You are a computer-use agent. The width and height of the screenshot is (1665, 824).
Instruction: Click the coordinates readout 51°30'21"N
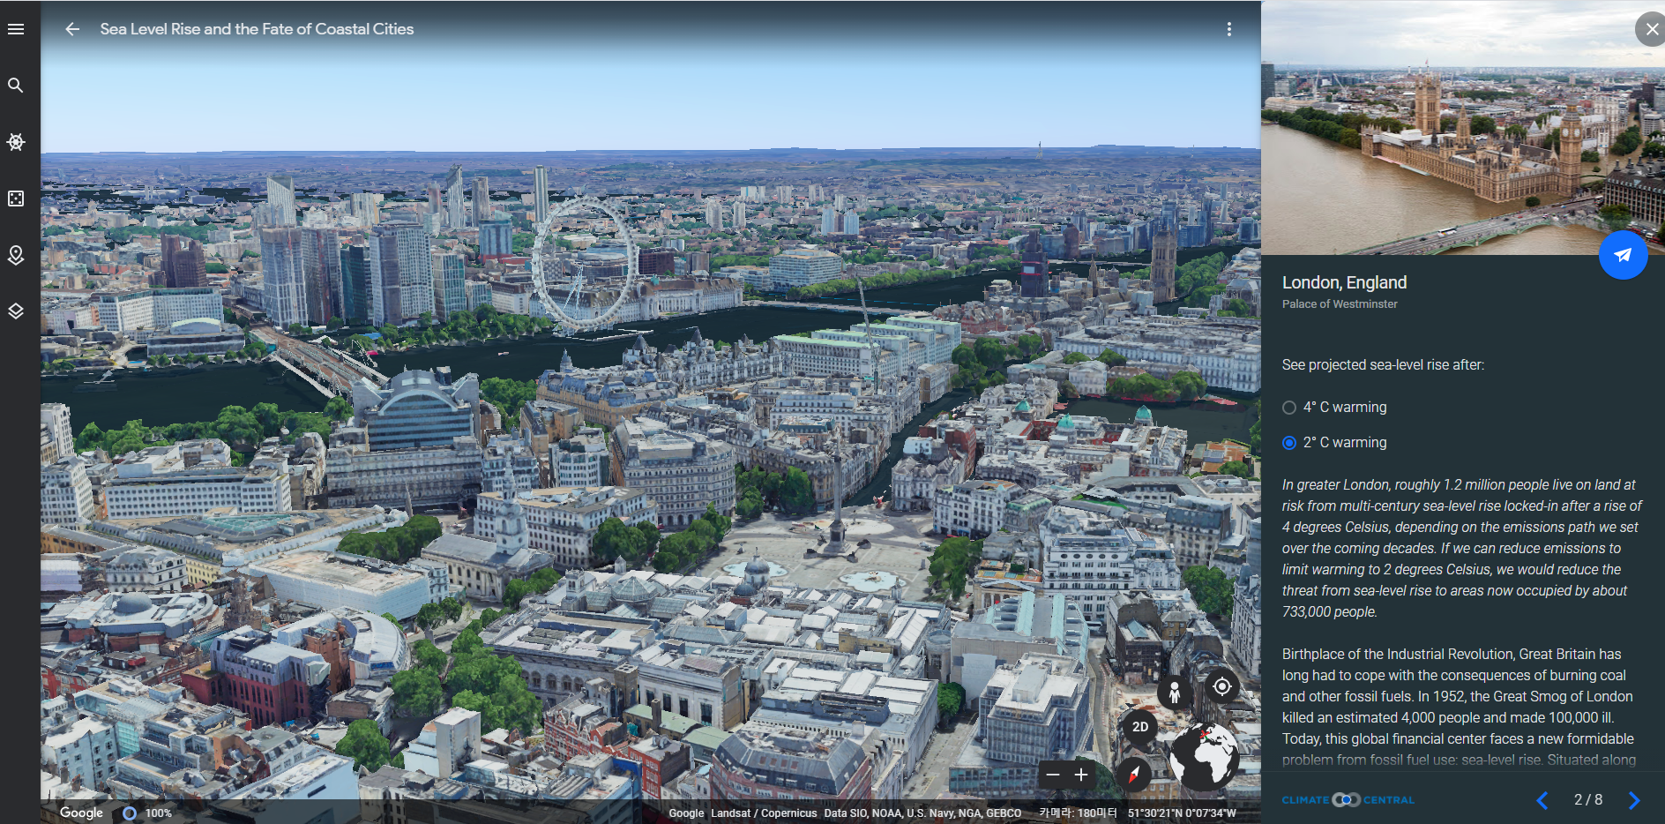(1182, 813)
